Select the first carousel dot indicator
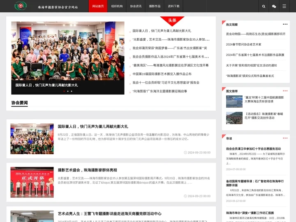296x222 pixels. 64,91
